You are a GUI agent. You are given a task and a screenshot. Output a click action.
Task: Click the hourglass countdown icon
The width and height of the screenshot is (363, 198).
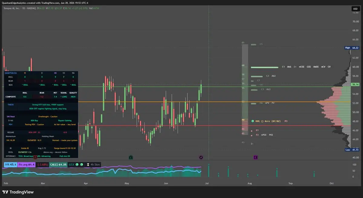pos(88,165)
